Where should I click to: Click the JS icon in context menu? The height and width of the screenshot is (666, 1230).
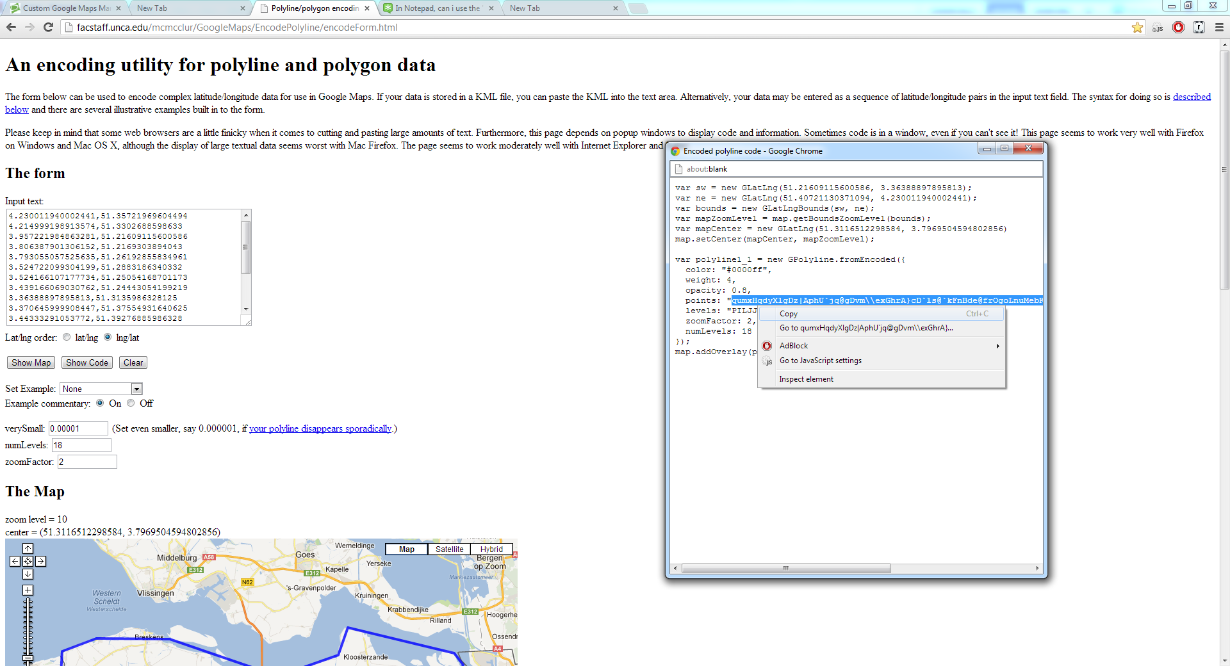(767, 361)
